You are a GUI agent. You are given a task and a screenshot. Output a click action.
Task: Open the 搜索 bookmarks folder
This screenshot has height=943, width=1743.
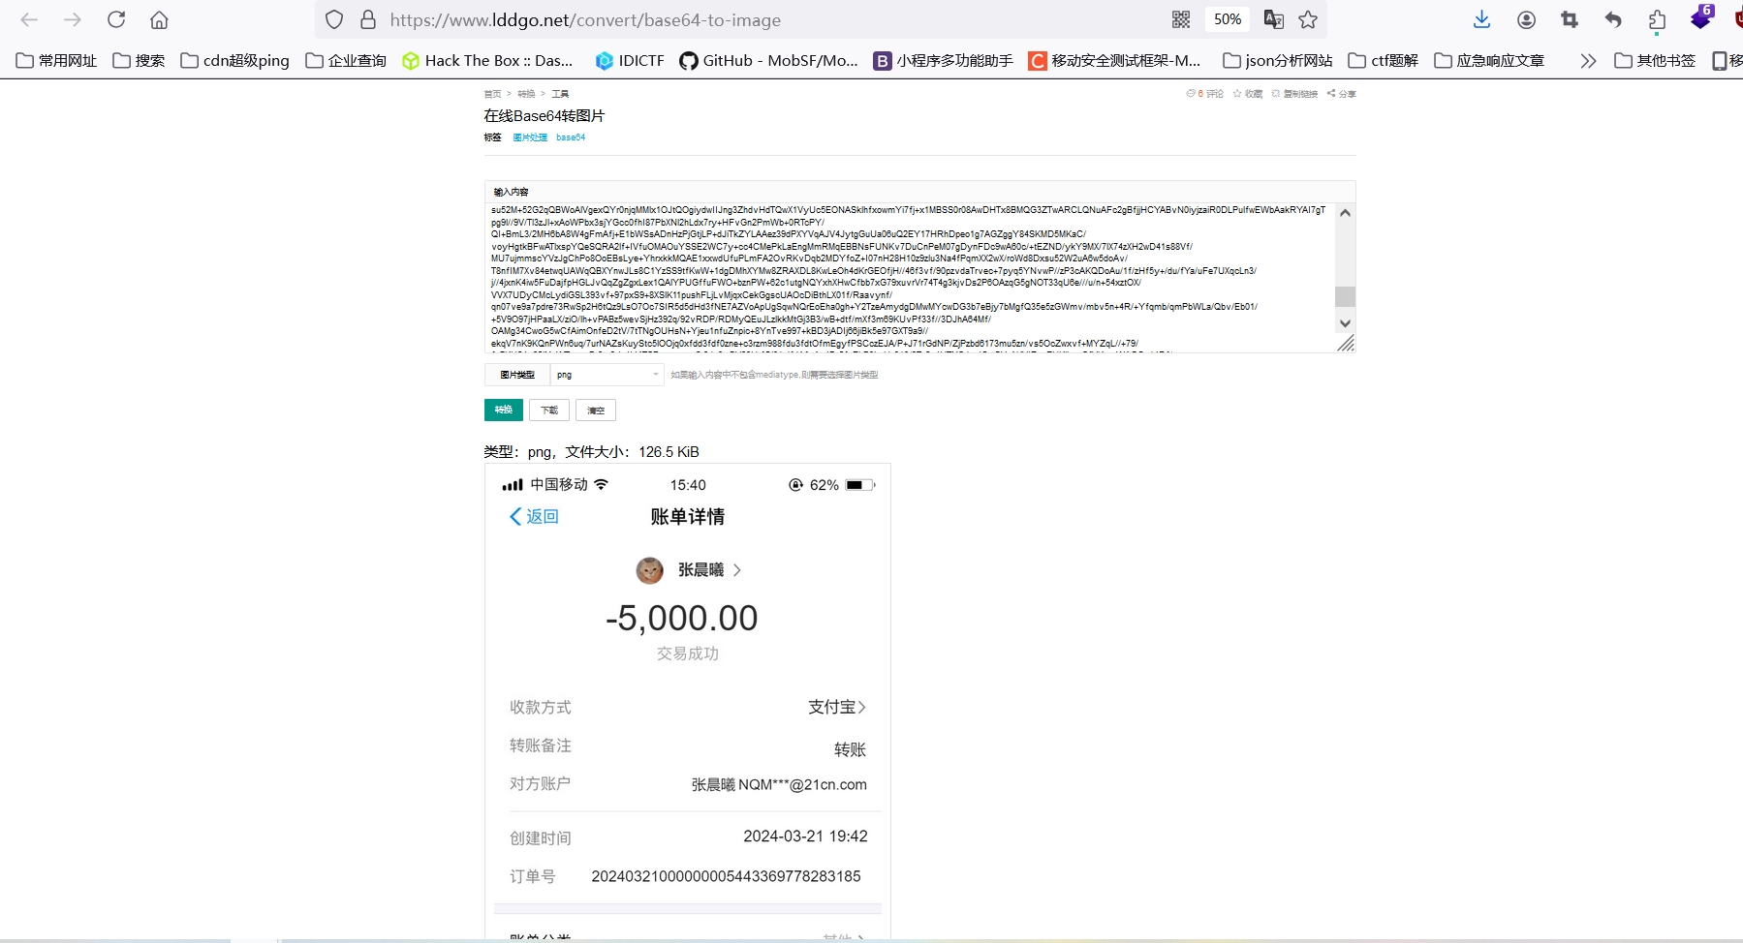pos(140,60)
